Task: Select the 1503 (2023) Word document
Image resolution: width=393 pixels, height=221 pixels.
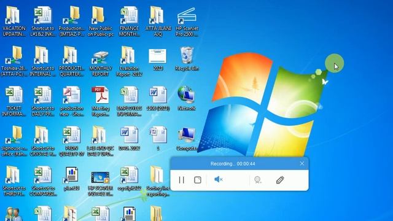Action: click(x=158, y=98)
